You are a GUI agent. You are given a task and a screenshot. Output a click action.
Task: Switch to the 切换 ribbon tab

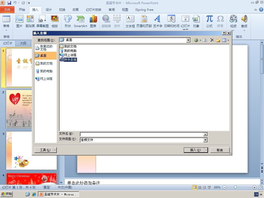(62, 10)
